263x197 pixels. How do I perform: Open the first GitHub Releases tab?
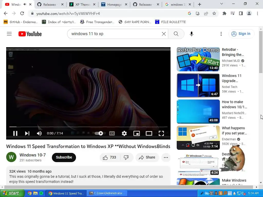(50, 5)
